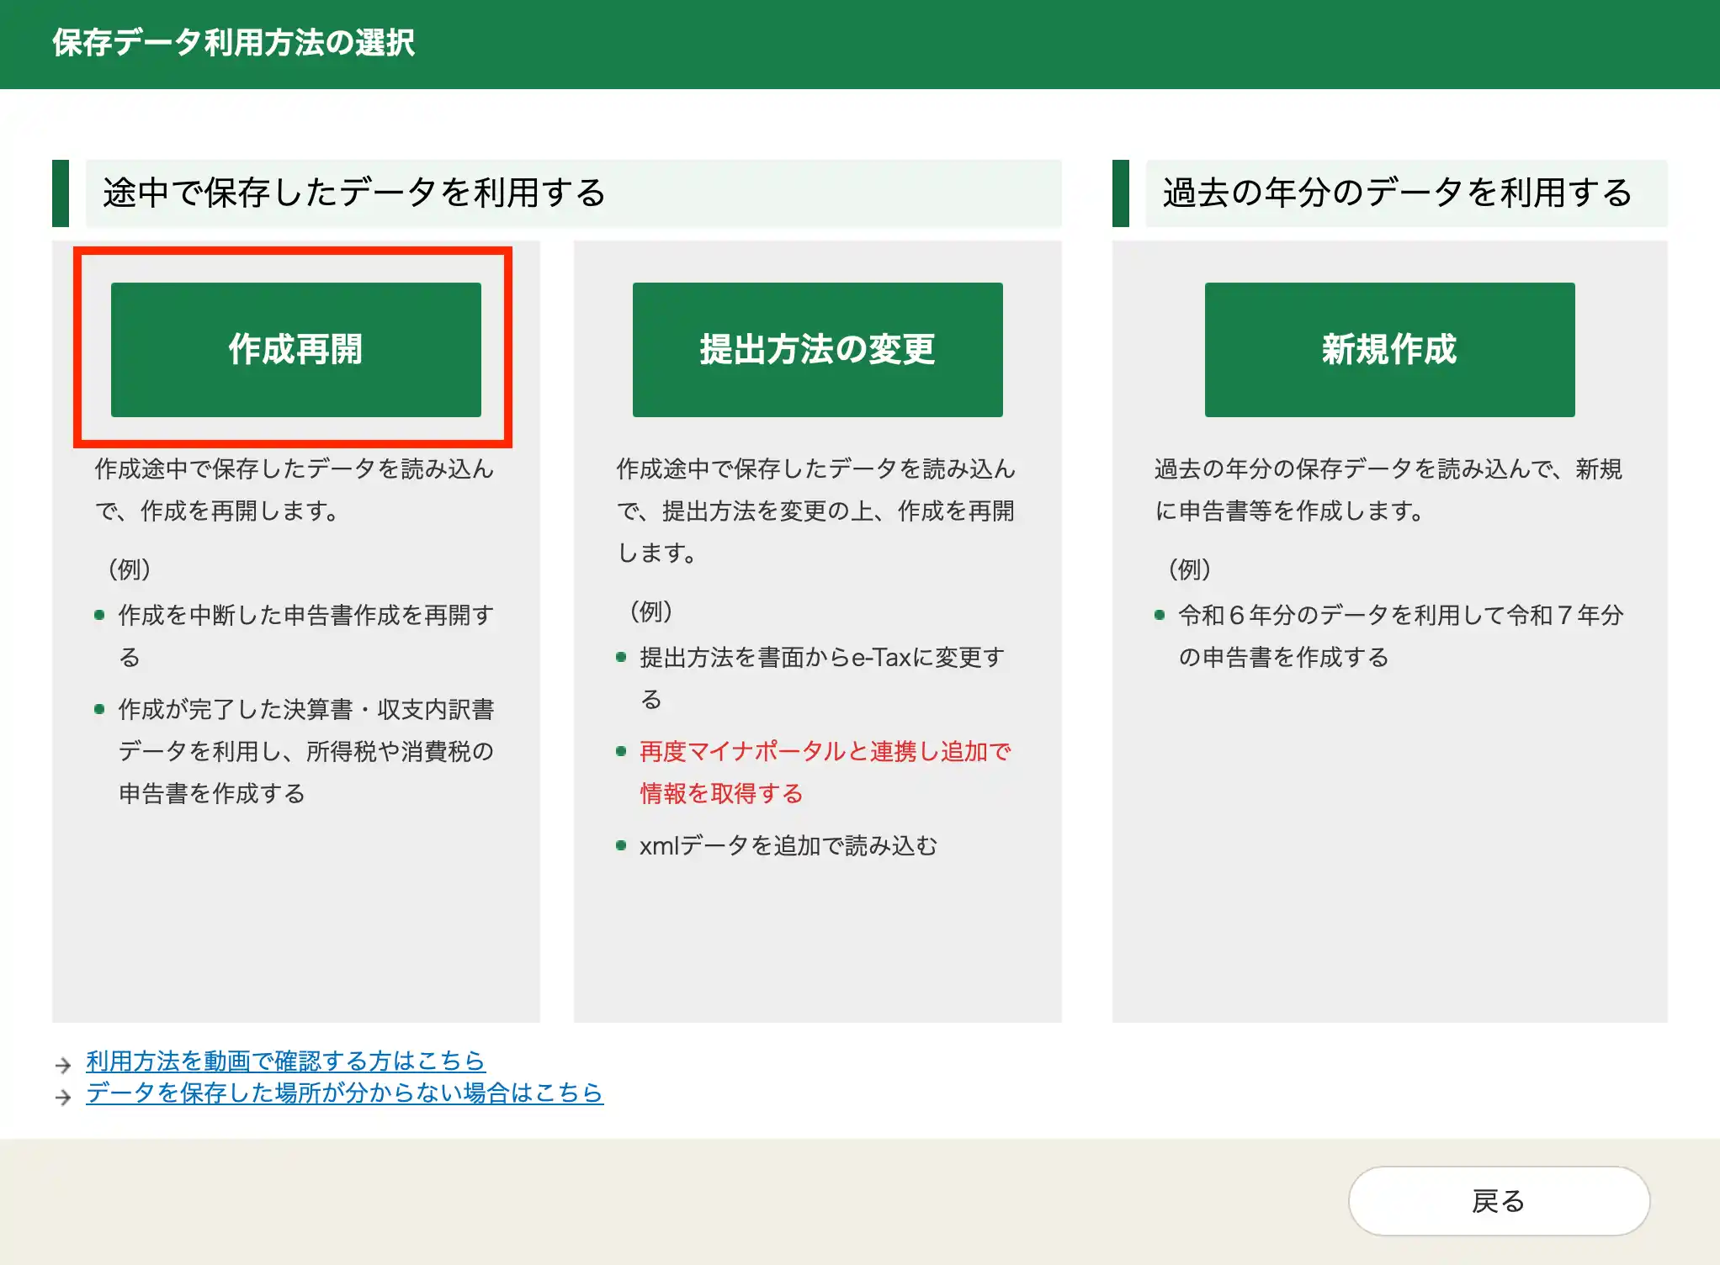Open the データを保存した場所が分からない場合はこちら link

[x=344, y=1093]
